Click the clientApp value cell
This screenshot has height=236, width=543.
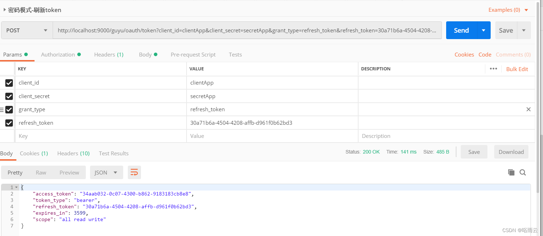tap(272, 83)
